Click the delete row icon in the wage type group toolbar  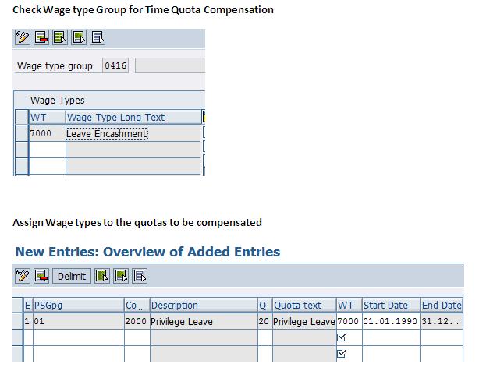[x=41, y=37]
